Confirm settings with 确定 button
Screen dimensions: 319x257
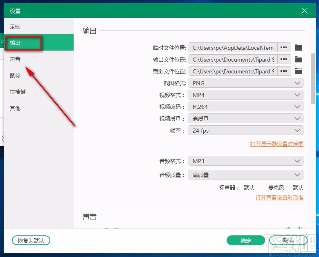click(x=245, y=241)
